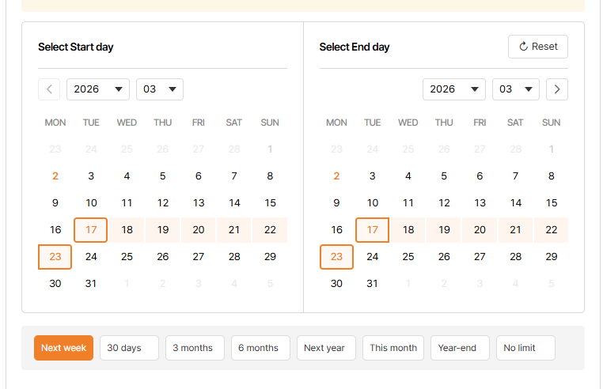Select day 17 in start calendar
Viewport: 603px width, 389px height.
point(91,230)
